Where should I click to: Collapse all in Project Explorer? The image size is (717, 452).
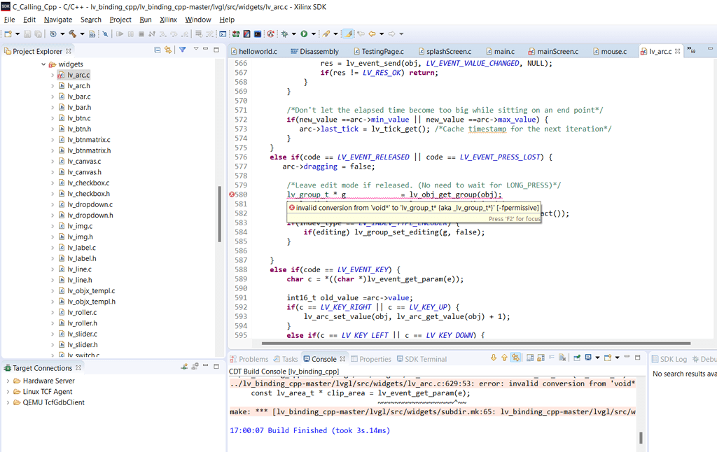click(x=158, y=50)
